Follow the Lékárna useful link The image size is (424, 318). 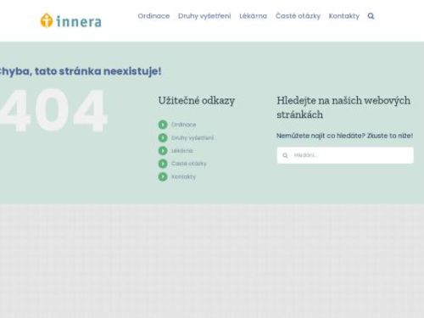pyautogui.click(x=182, y=151)
